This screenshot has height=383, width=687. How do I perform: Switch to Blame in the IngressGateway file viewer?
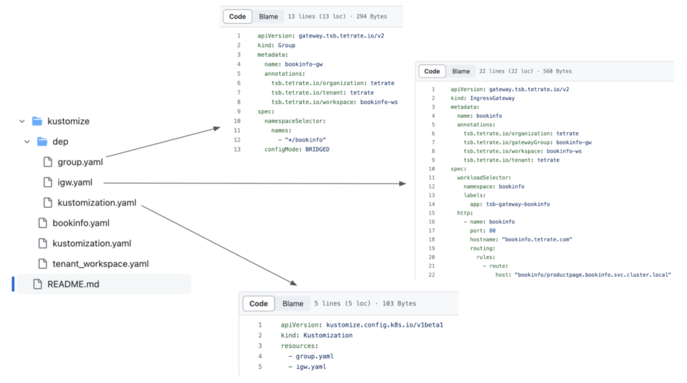click(x=461, y=71)
